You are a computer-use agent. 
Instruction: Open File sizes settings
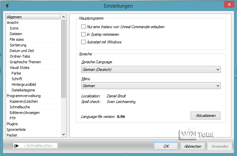pyautogui.click(x=33, y=39)
